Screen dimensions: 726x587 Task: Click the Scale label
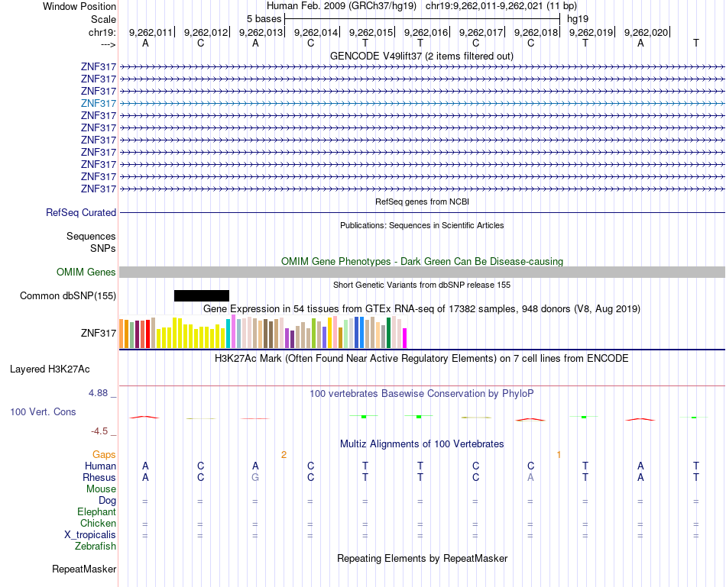pos(103,19)
